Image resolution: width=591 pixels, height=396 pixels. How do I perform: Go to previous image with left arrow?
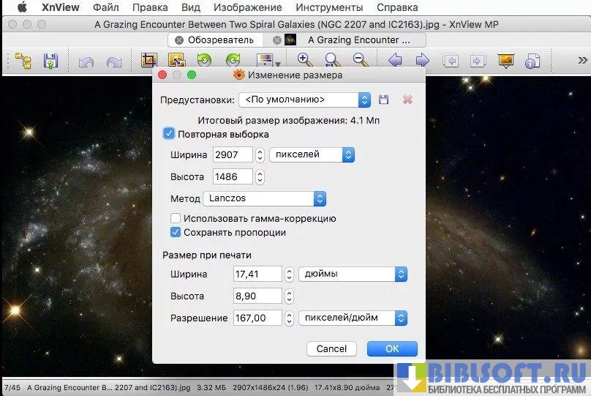pos(396,61)
